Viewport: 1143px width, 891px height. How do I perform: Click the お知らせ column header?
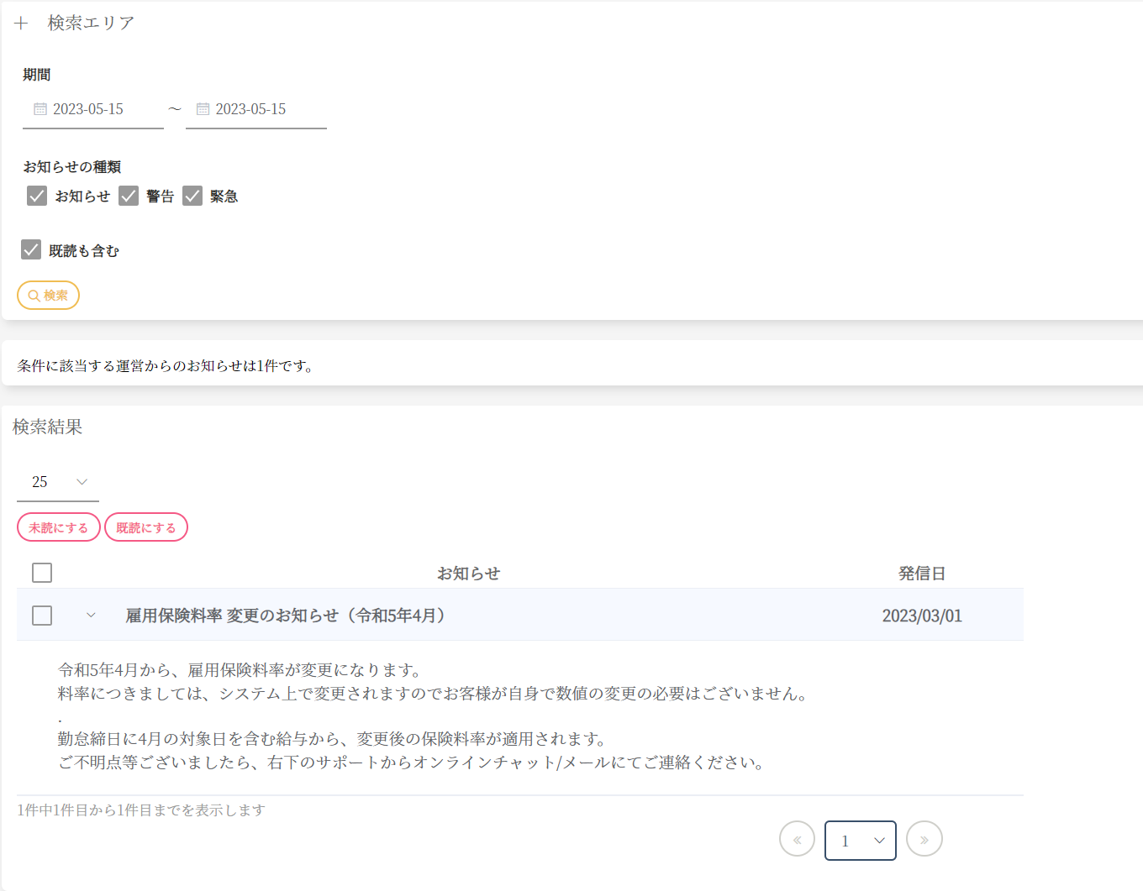(x=468, y=574)
